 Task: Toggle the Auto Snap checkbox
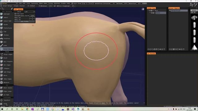[x=72, y=3]
